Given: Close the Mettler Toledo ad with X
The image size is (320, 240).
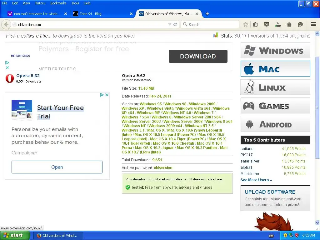Looking at the screenshot, I should tap(7, 67).
